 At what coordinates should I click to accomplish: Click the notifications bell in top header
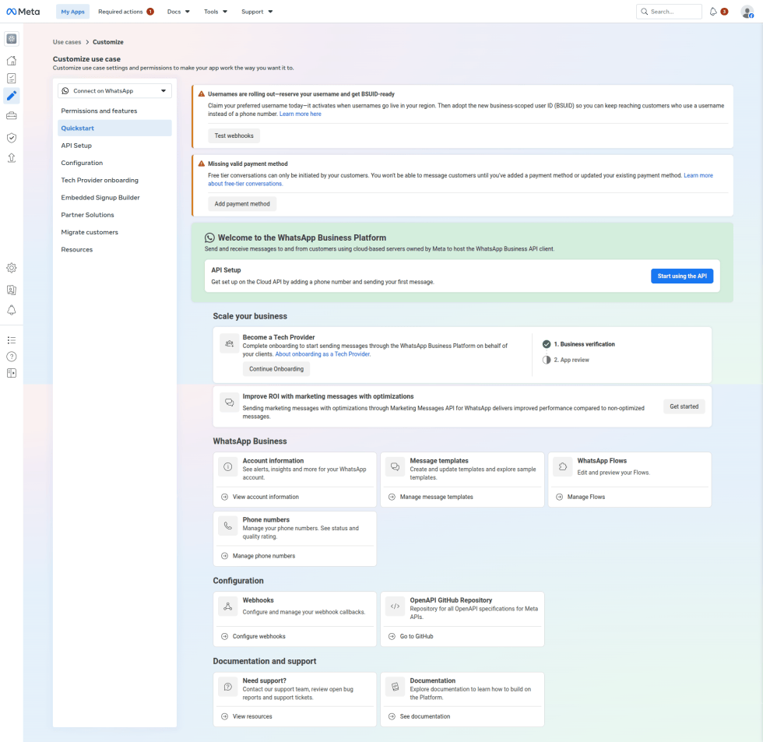(713, 12)
